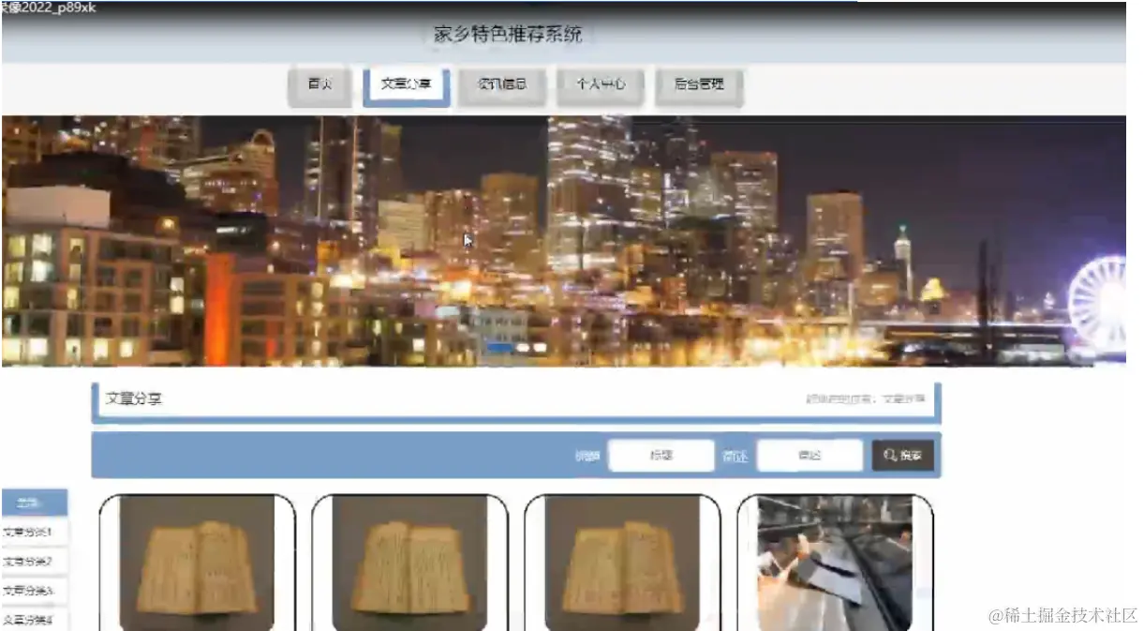Click the 文章分享 section heading
The width and height of the screenshot is (1144, 631).
(x=133, y=399)
